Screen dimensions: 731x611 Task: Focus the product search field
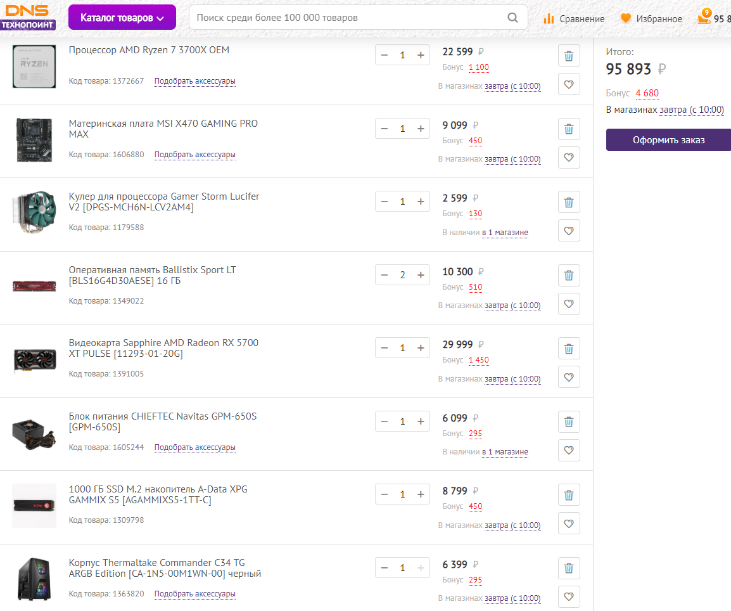click(x=348, y=18)
